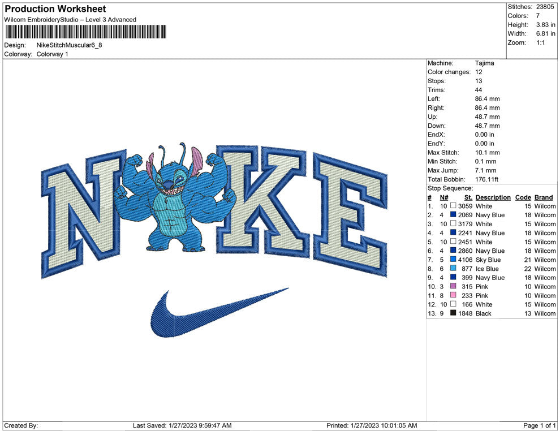This screenshot has width=560, height=431.
Task: Click the EndX value 0.00 in
Action: pyautogui.click(x=484, y=135)
